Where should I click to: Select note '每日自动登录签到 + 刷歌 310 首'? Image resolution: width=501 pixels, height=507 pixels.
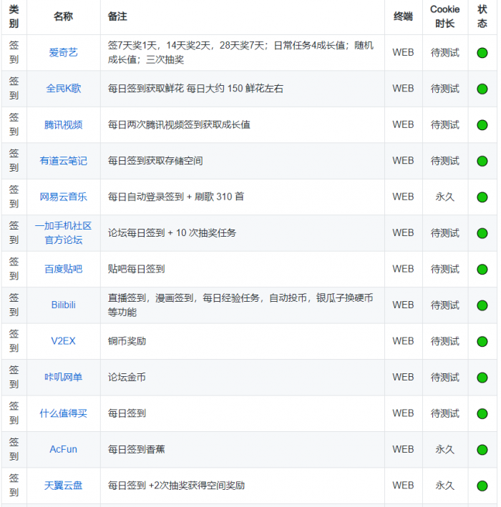[x=176, y=197]
